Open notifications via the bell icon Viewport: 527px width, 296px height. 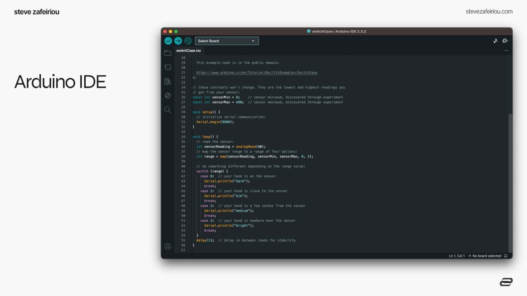point(505,256)
